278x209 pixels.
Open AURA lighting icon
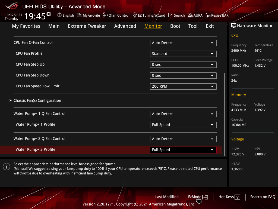pyautogui.click(x=190, y=15)
